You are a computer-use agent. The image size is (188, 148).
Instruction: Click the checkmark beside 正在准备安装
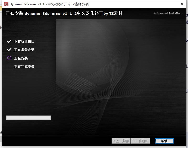[x=9, y=50]
